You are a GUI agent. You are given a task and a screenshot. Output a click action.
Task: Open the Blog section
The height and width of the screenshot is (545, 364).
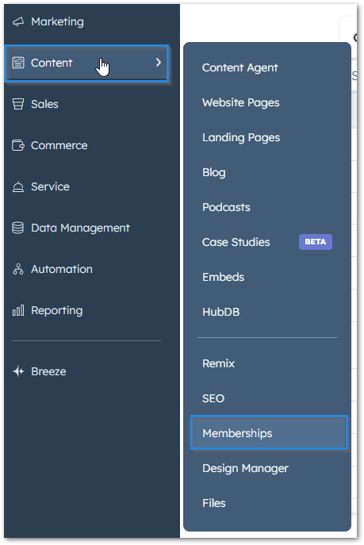(214, 172)
